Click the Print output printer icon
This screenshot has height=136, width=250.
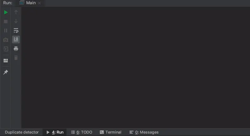coord(16,49)
